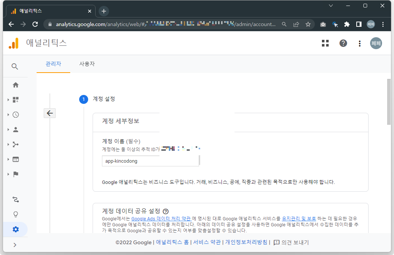The image size is (394, 255).
Task: Open the flag (Experiments) icon in the sidebar
Action: [x=15, y=174]
